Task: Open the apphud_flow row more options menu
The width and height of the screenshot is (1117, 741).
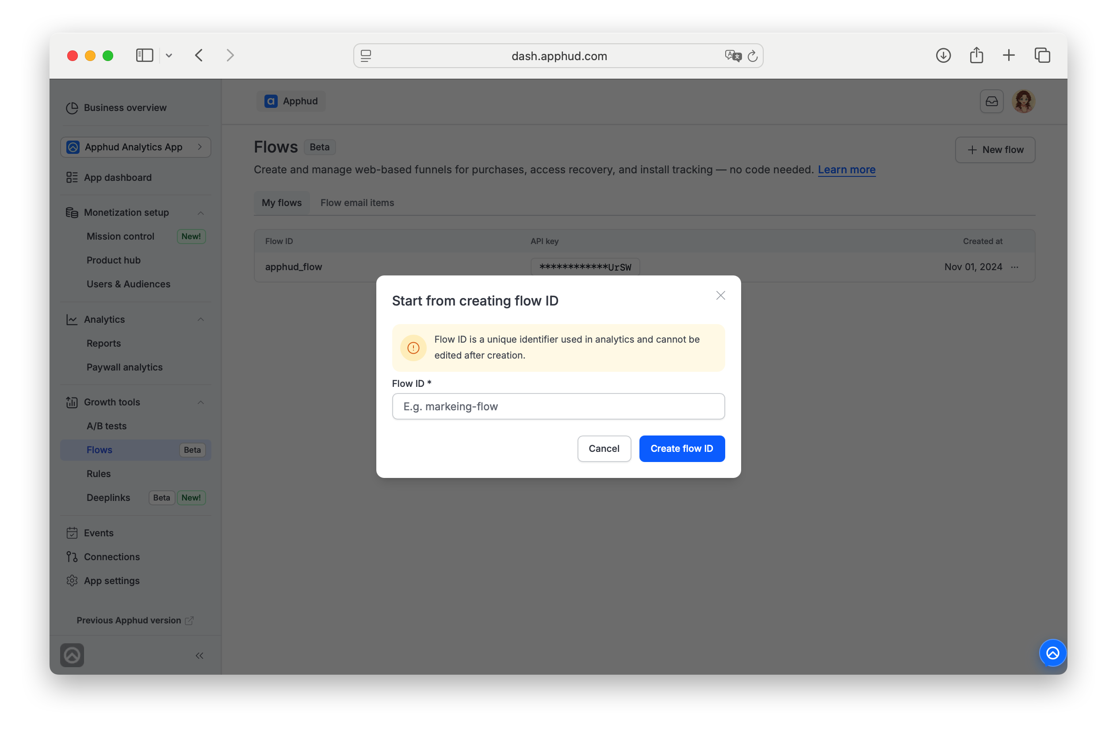Action: coord(1014,267)
